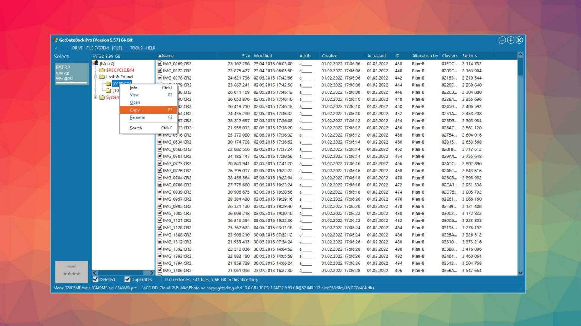Uncheck the Duplicates checkbox
Viewport: 581px width, 326px height.
pyautogui.click(x=127, y=279)
